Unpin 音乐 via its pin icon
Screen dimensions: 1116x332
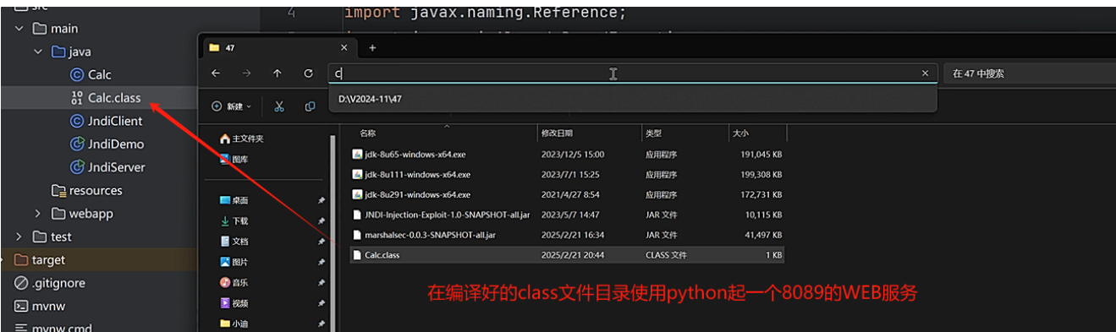[x=321, y=282]
